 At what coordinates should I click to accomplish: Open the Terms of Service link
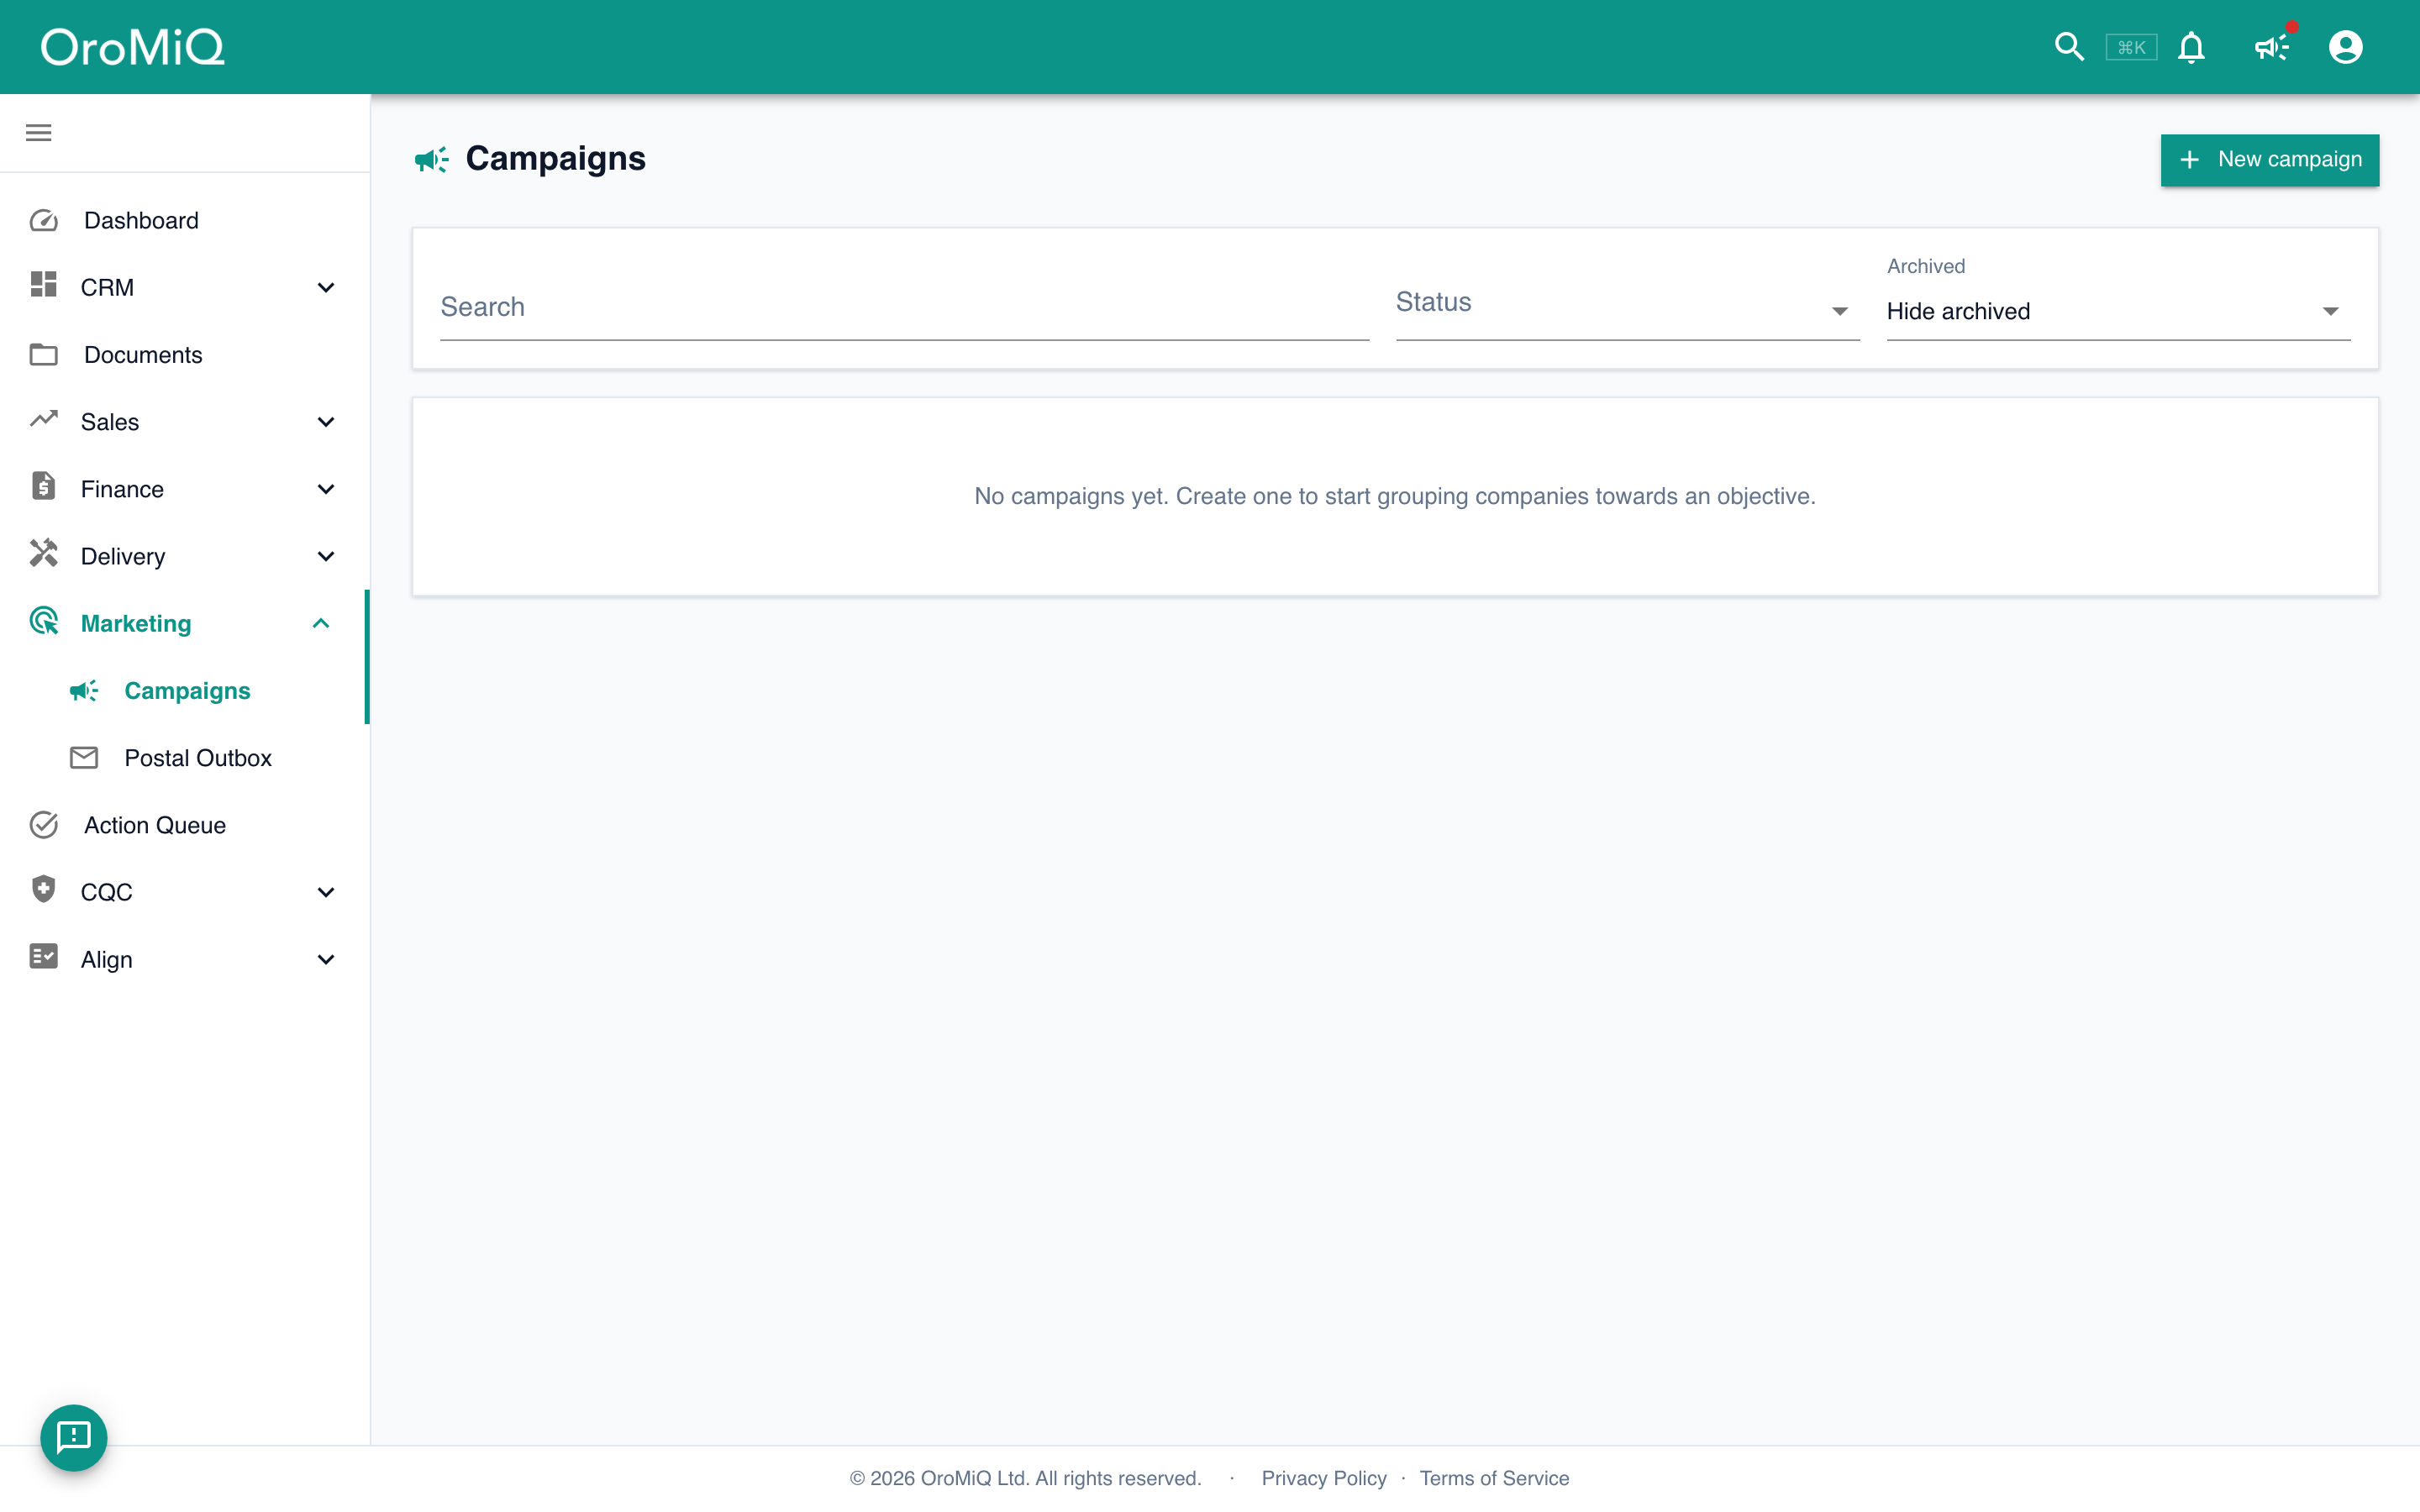point(1494,1478)
